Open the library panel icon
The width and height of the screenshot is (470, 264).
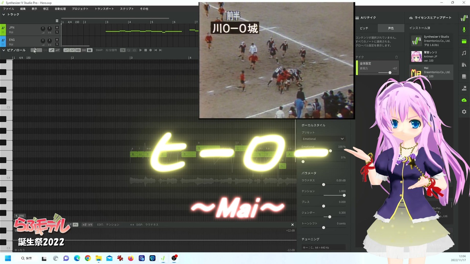coord(464,65)
